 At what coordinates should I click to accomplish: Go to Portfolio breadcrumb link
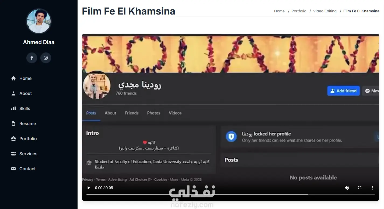(x=299, y=11)
